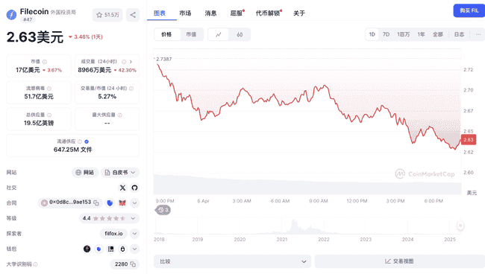Click the info icon next to 成交量 (24小时)
The width and height of the screenshot is (485, 274).
pos(124,62)
